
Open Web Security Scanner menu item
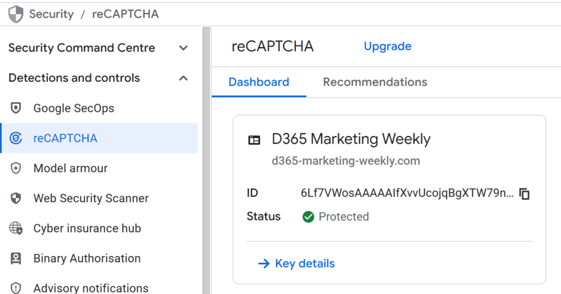click(x=91, y=199)
